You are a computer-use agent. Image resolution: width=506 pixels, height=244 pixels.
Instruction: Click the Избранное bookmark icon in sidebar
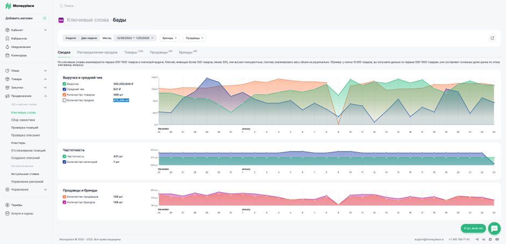(x=8, y=38)
